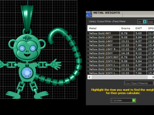Viewport: 154px width, 115px height.
Task: Select the Yellow Gold:18KY row
Action: [x=121, y=45]
